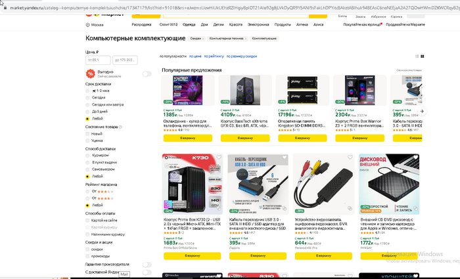
Task: Sort products по популярности
Action: [173, 56]
